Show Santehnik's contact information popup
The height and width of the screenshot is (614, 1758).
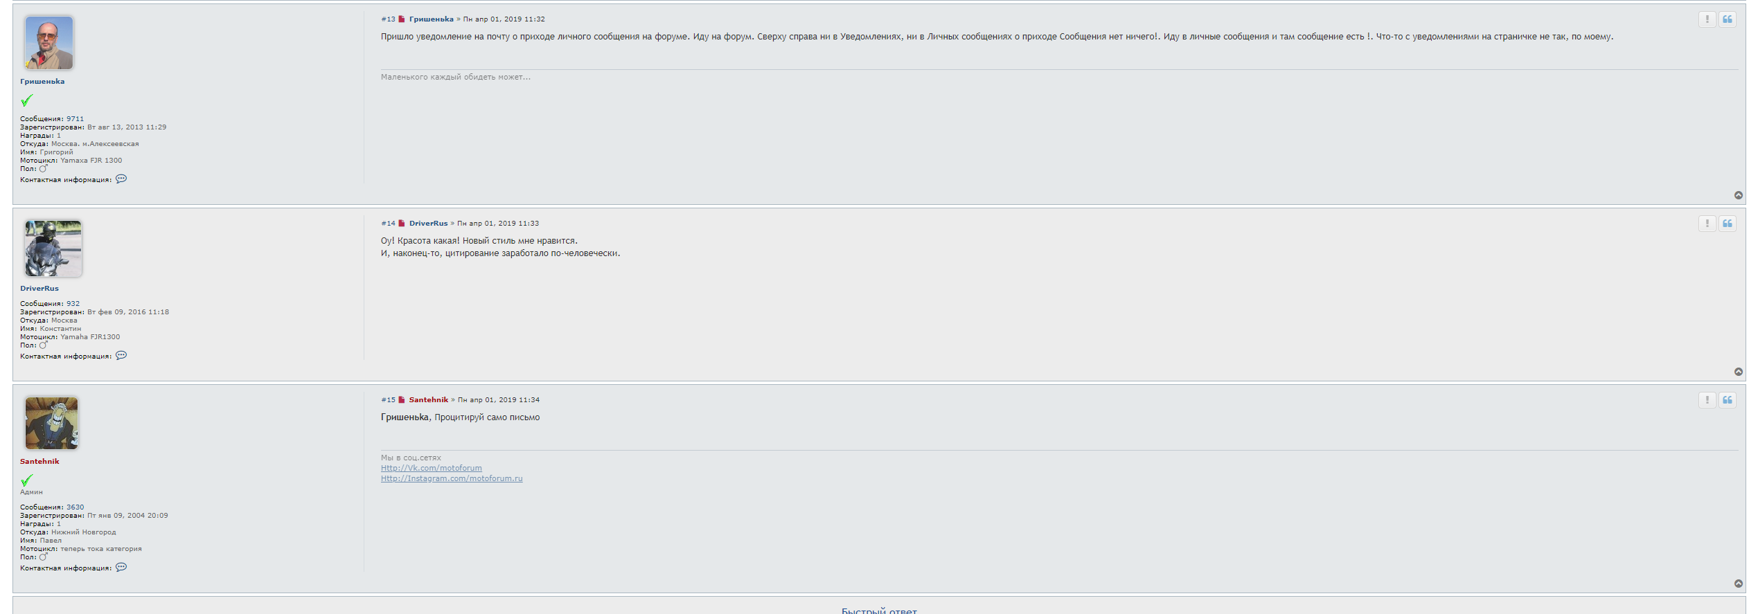pos(121,568)
